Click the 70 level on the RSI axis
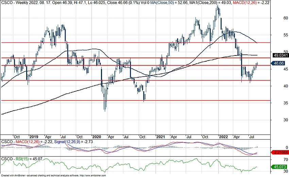Image resolution: width=289 pixels, height=177 pixels. pos(286,159)
